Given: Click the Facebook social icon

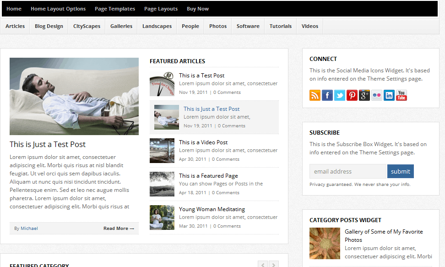Looking at the screenshot, I should (x=327, y=95).
